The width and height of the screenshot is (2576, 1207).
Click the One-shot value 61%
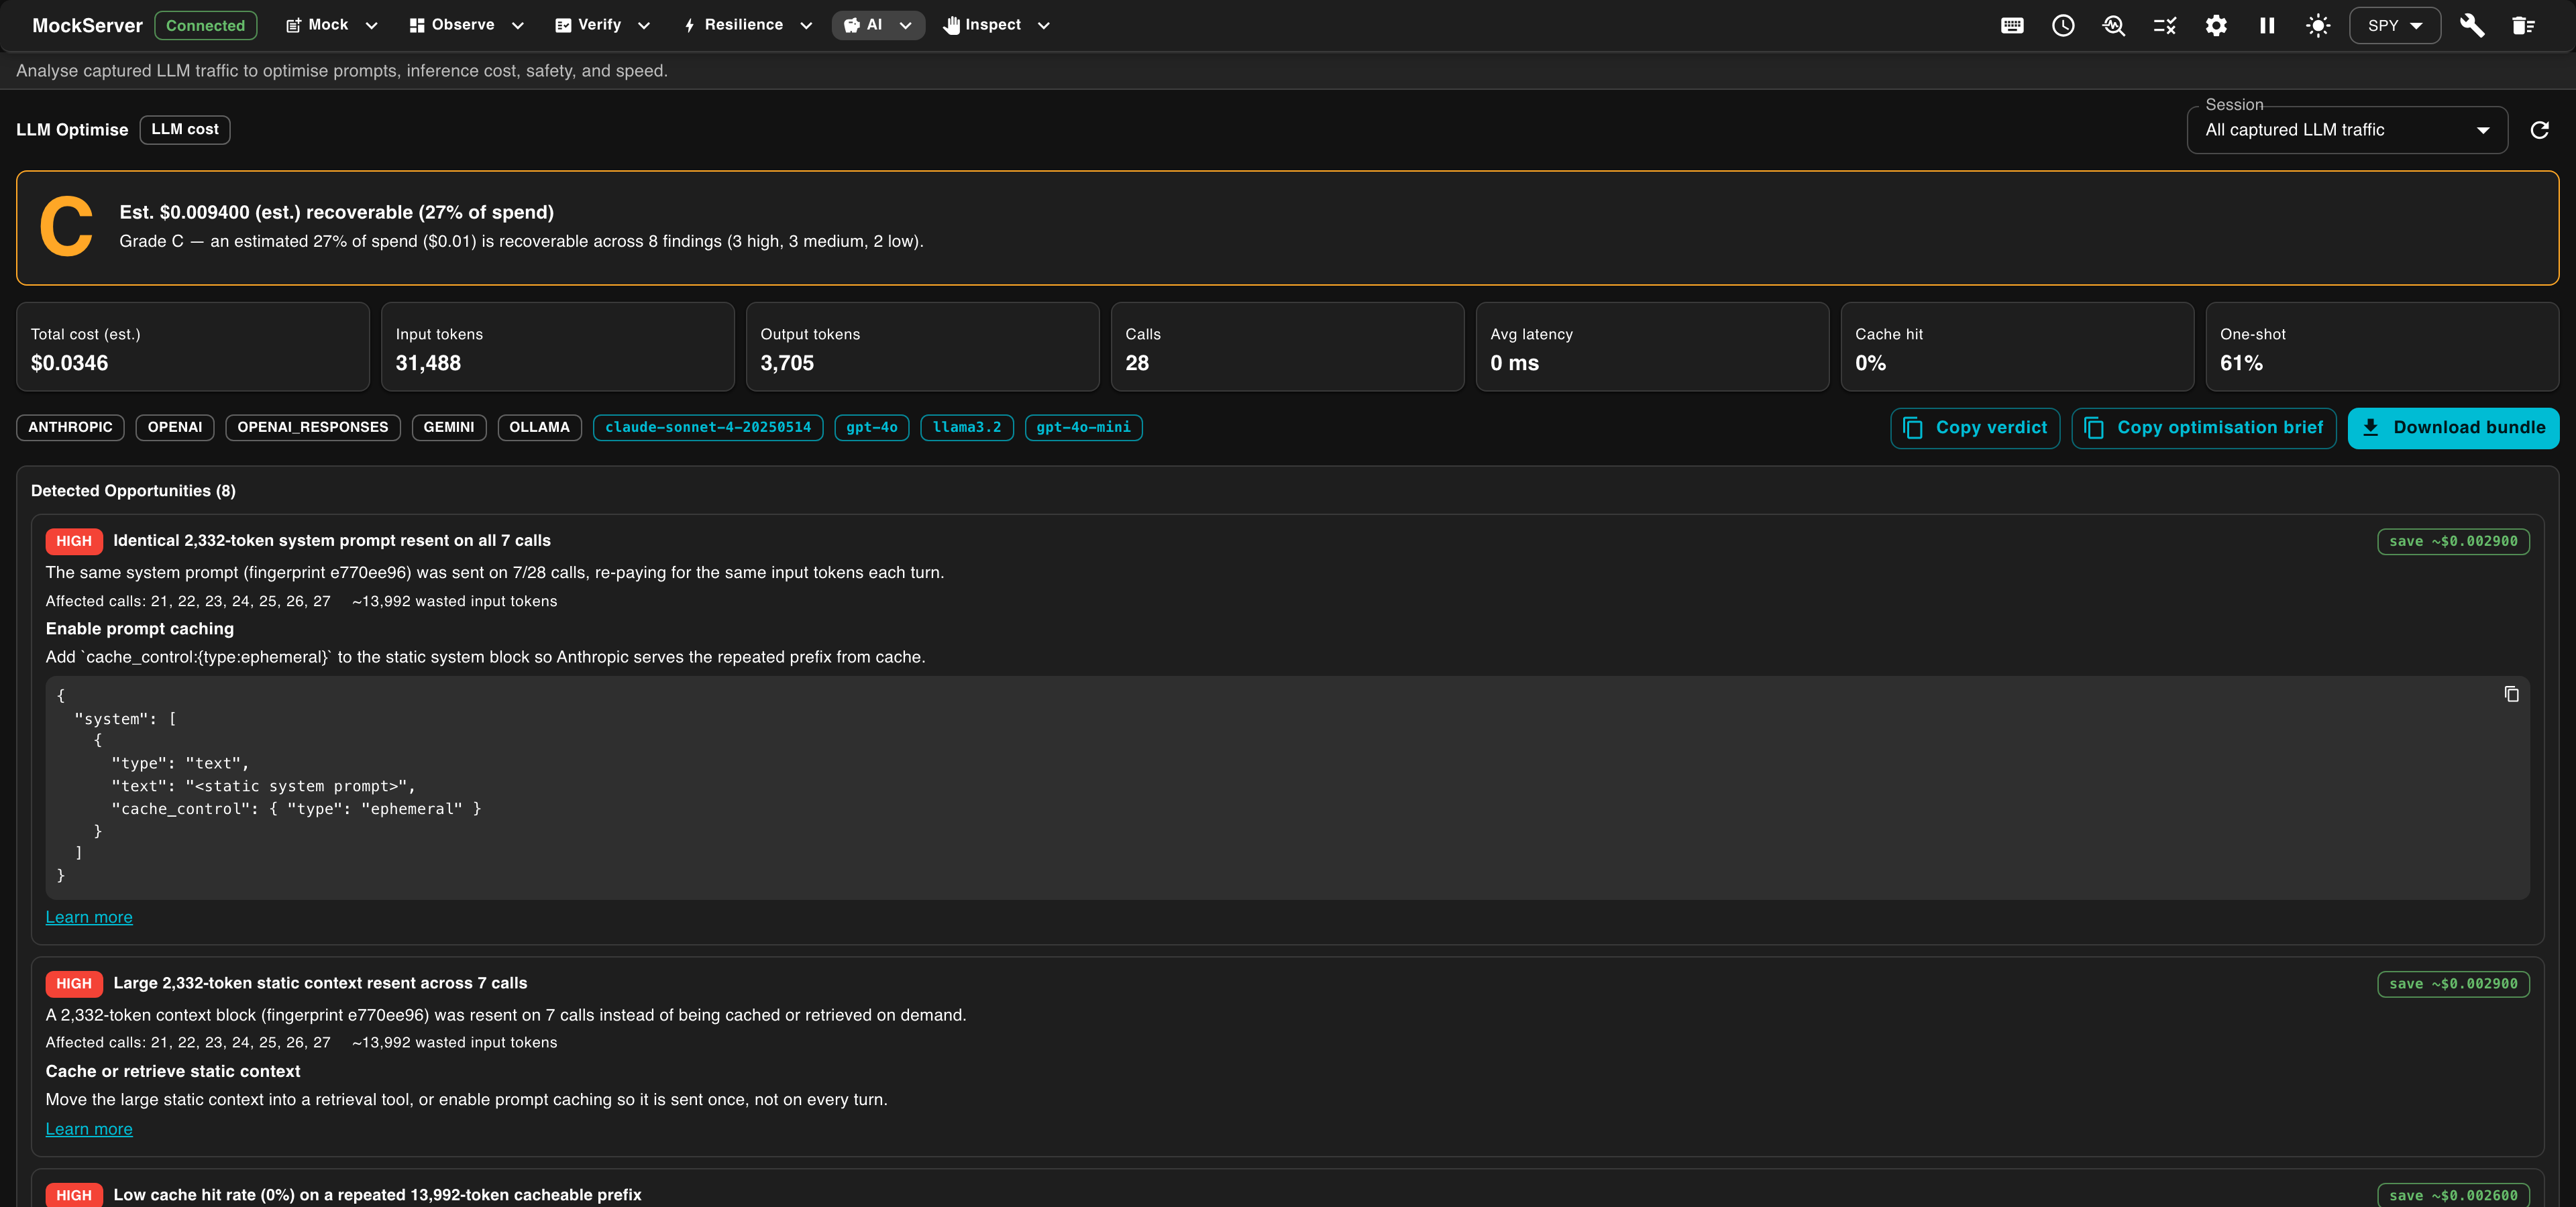pyautogui.click(x=2241, y=363)
